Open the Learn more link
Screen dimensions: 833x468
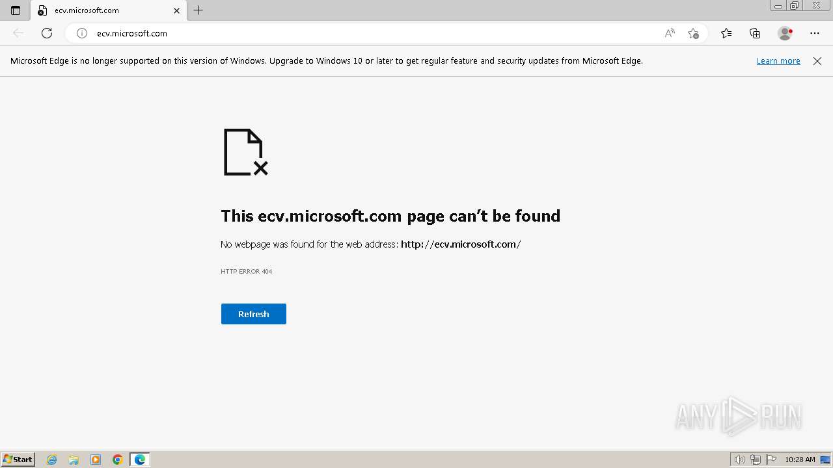(x=778, y=60)
